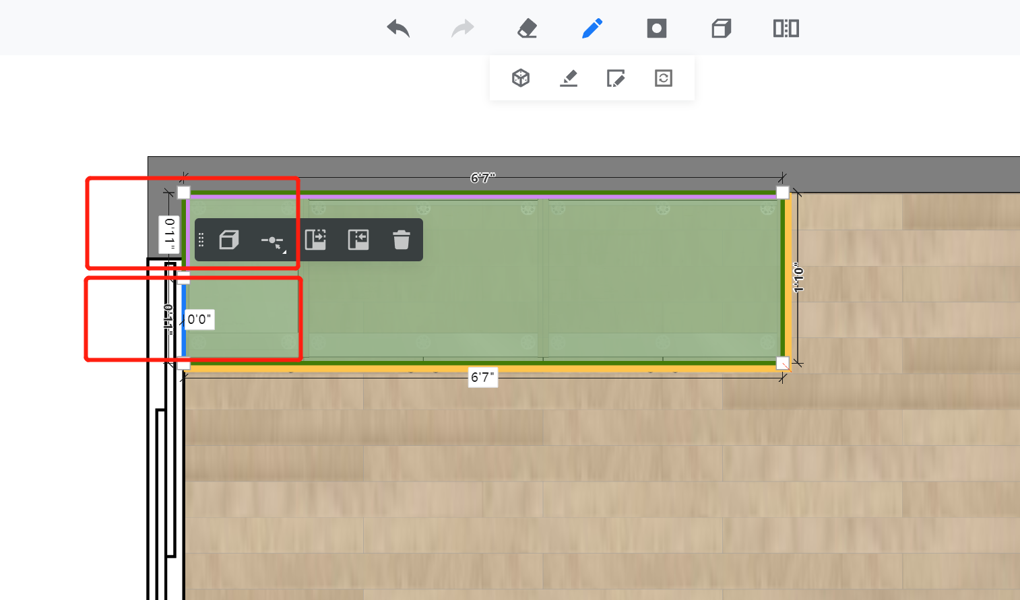Screen dimensions: 1020x600
Task: Open the split compare view icon
Action: 786,28
